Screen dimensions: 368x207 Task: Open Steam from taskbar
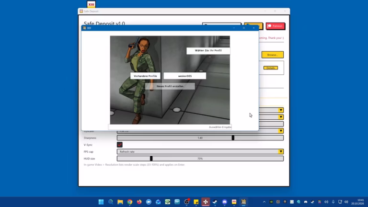[x=215, y=202]
